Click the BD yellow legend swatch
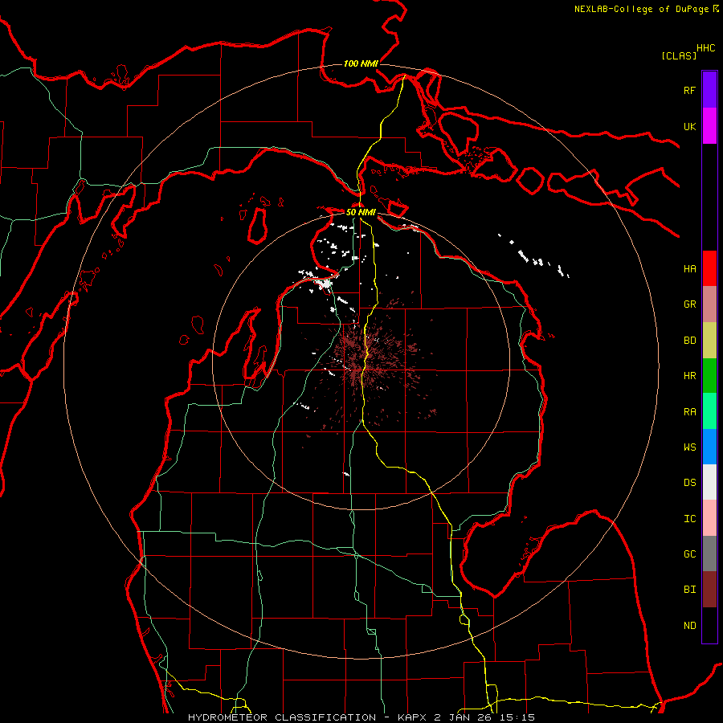This screenshot has width=723, height=723. 709,340
